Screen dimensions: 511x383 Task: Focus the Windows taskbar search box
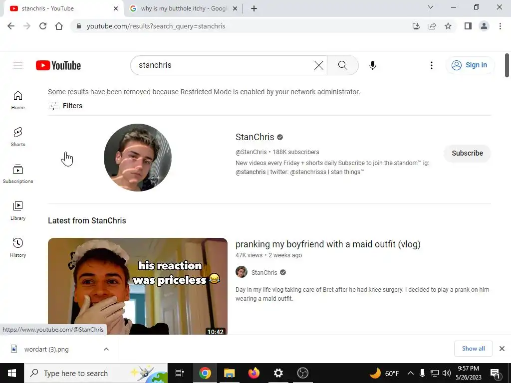pyautogui.click(x=96, y=373)
